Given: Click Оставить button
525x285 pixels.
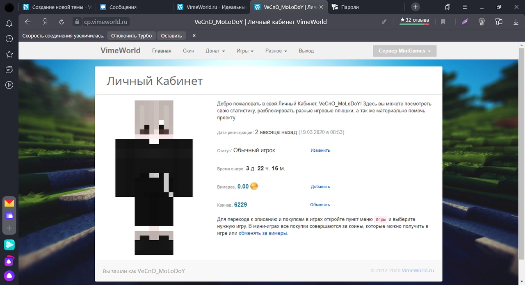Looking at the screenshot, I should 171,36.
